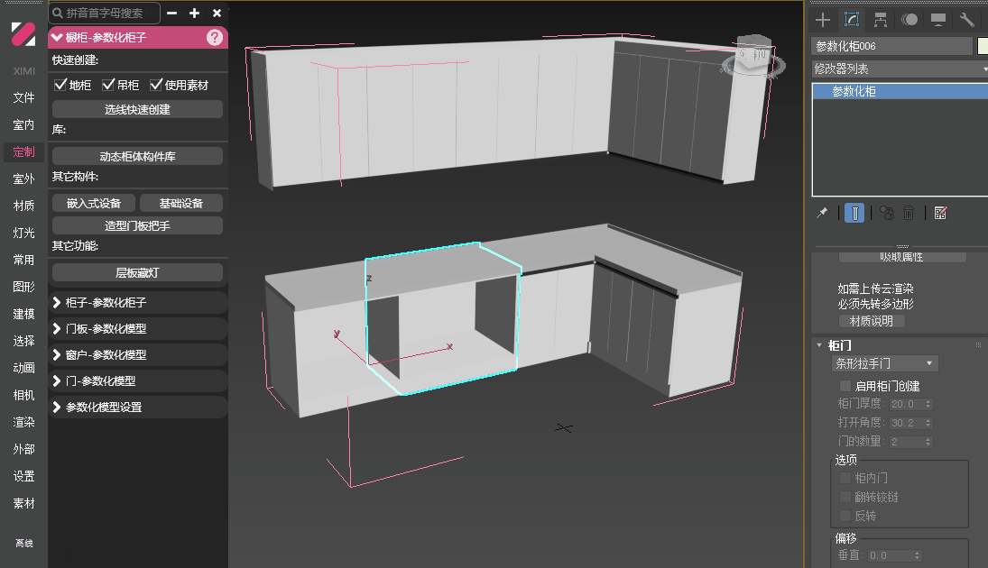Select the 定制 sidebar menu
Screen dimensions: 988x568
pyautogui.click(x=24, y=151)
